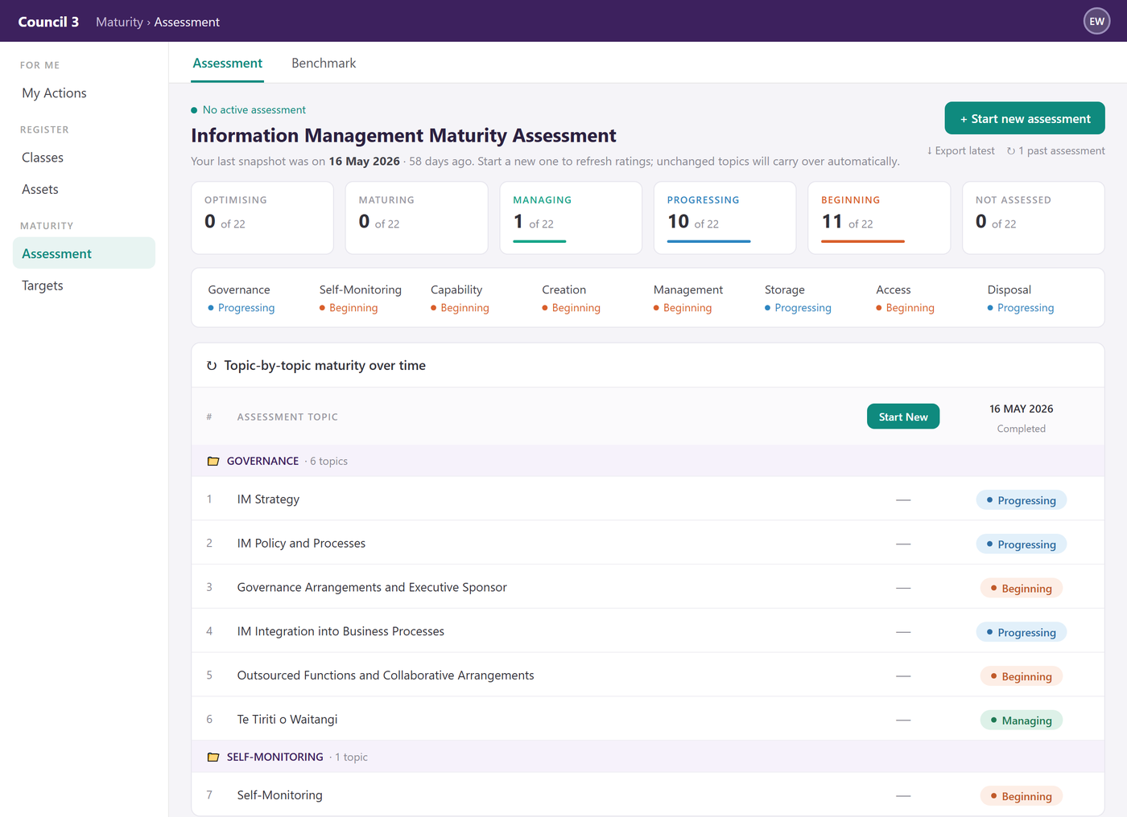1127x817 pixels.
Task: Select the Maturing 0 of 22 card
Action: (x=417, y=217)
